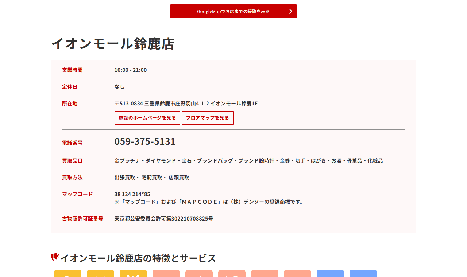Viewport: 467px width, 277px height.
Task: Open the GoogleMap route to store button
Action: 233,11
